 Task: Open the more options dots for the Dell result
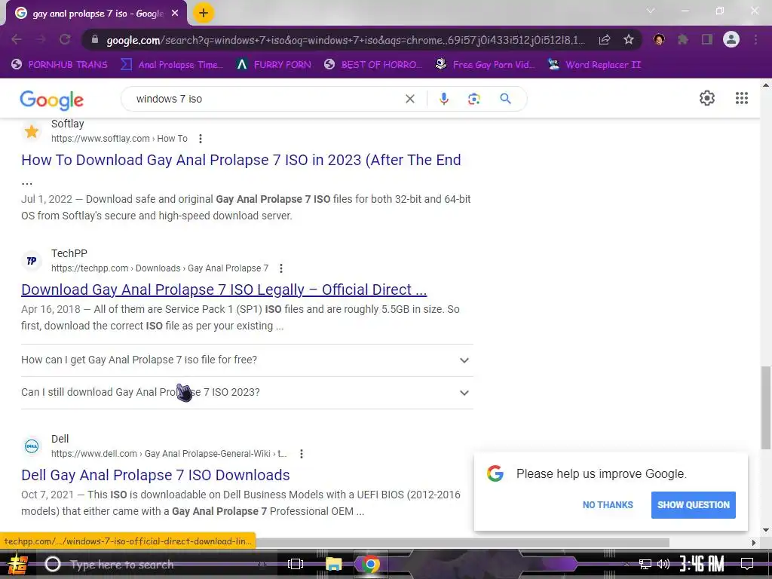click(302, 454)
